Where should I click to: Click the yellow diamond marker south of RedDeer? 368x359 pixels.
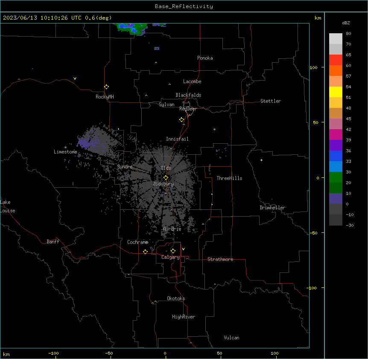pyautogui.click(x=181, y=120)
